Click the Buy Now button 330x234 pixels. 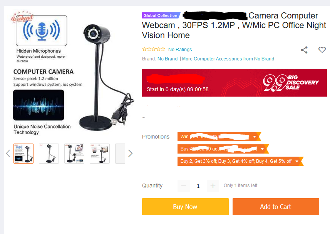(x=185, y=207)
